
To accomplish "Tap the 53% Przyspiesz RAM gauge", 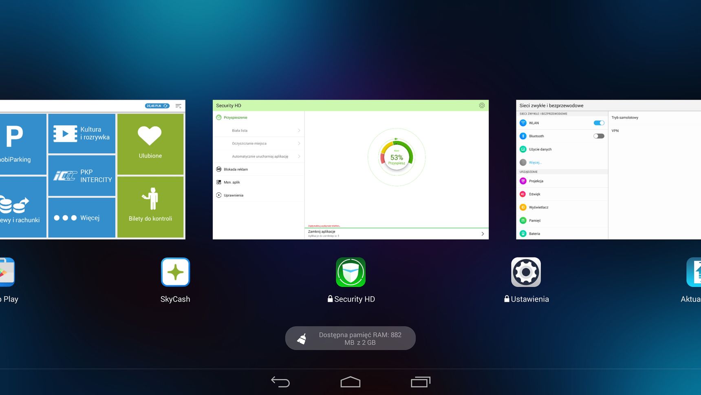I will tap(397, 158).
